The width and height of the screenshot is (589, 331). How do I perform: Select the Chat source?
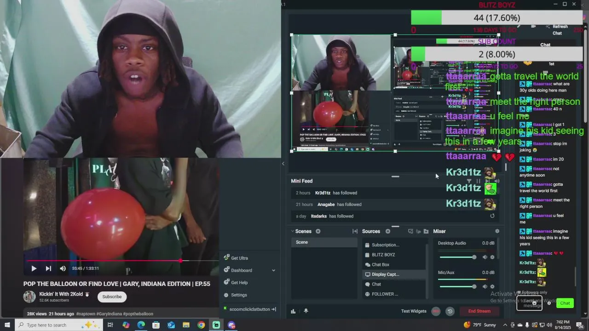coord(394,284)
